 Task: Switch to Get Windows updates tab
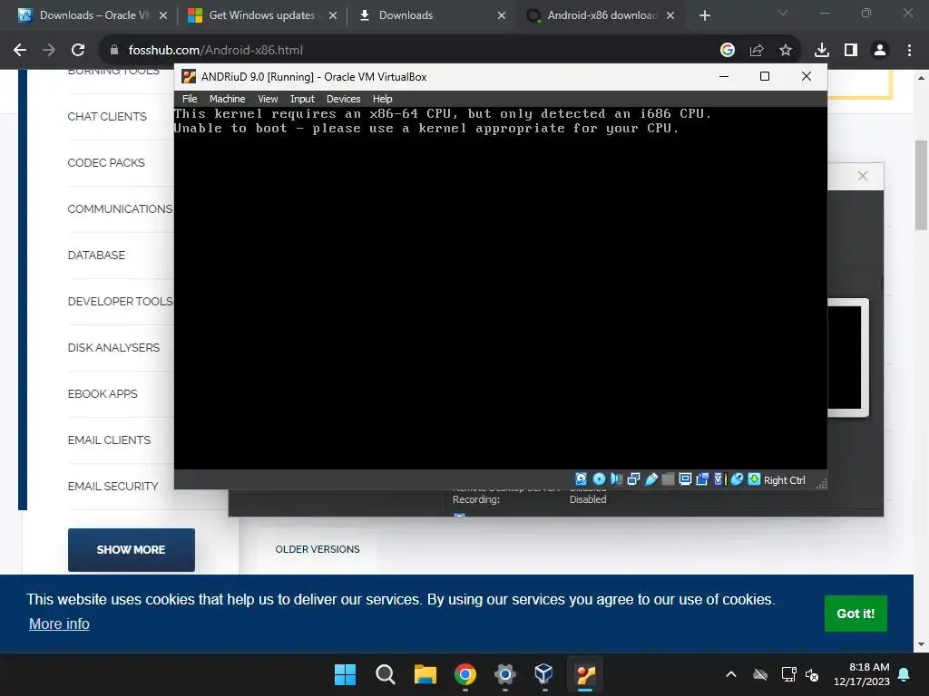point(260,15)
